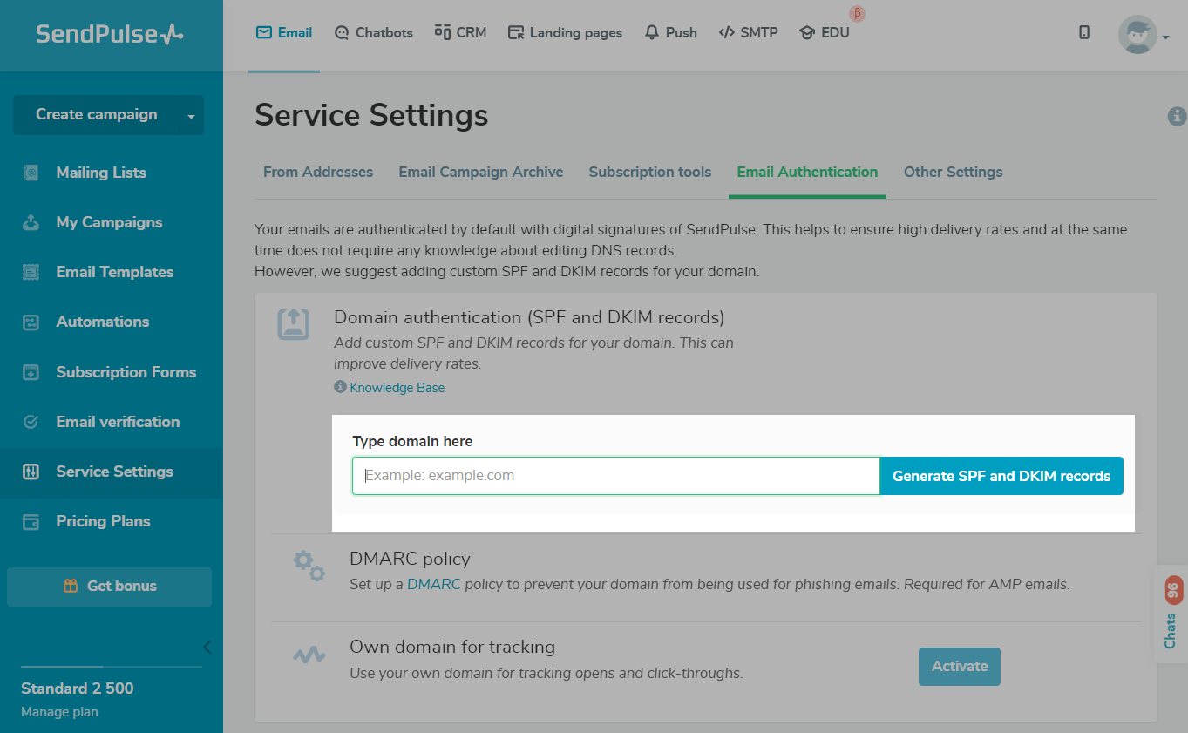Open Mailing Lists from the sidebar

point(101,173)
